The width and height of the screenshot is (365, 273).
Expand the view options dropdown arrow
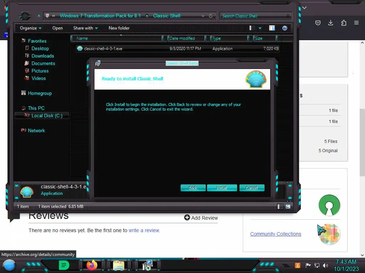pos(260,28)
